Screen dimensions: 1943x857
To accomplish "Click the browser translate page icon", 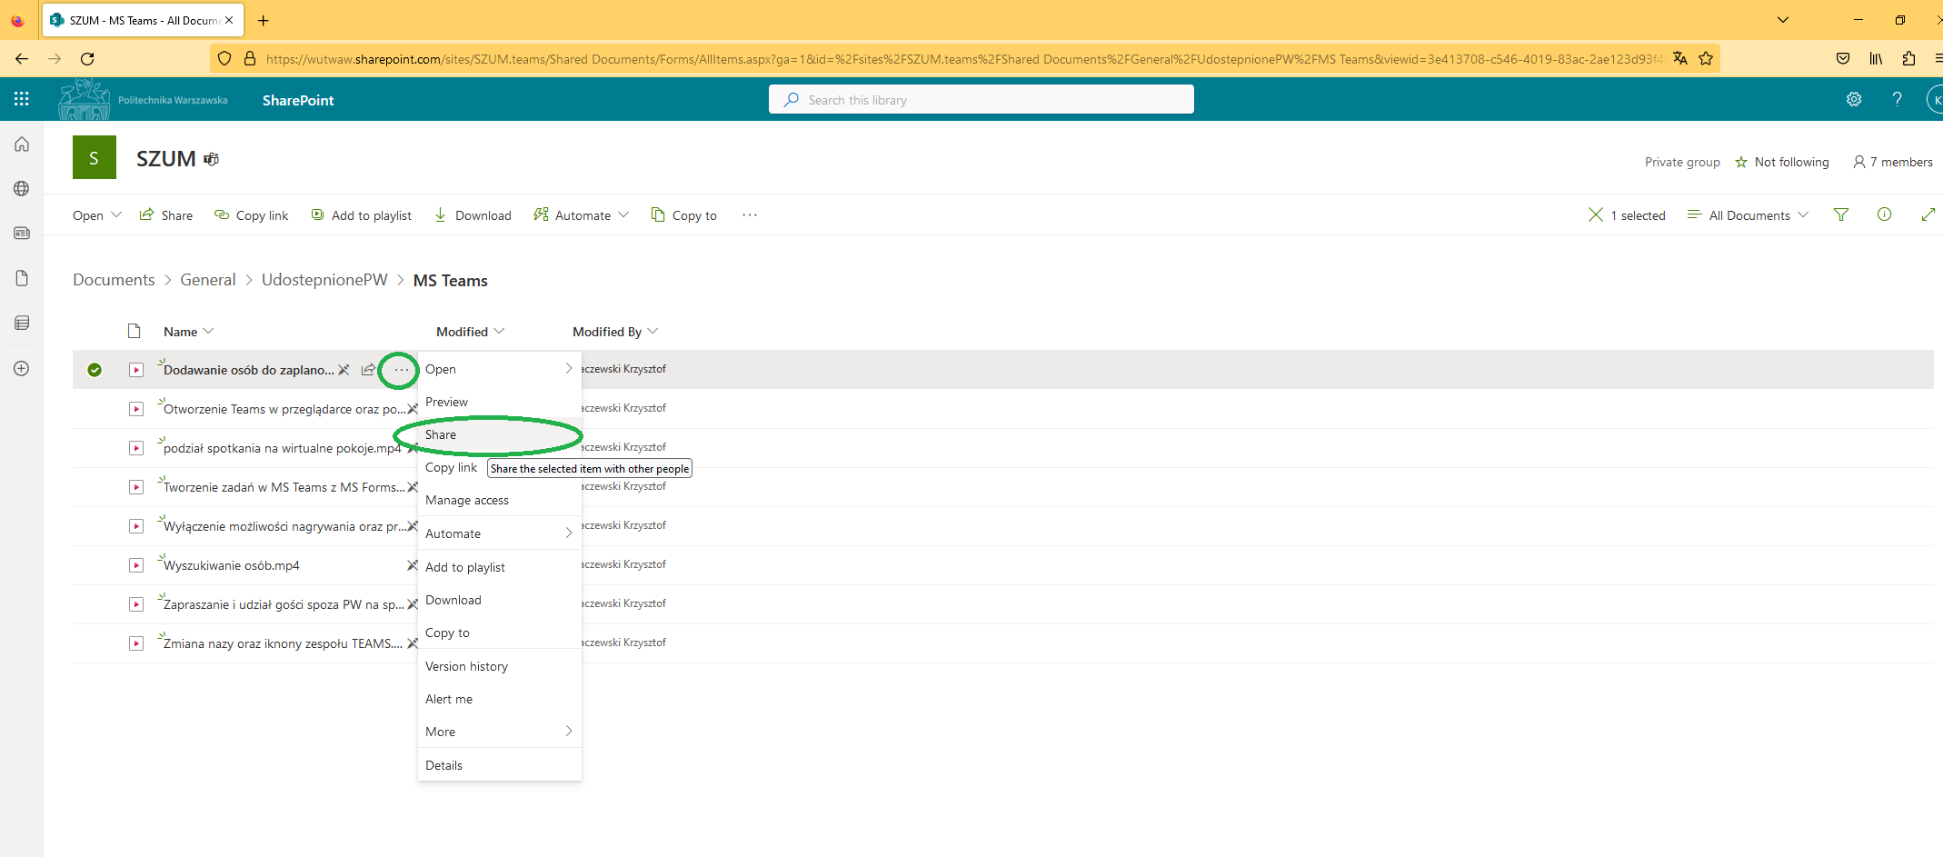I will pyautogui.click(x=1679, y=58).
